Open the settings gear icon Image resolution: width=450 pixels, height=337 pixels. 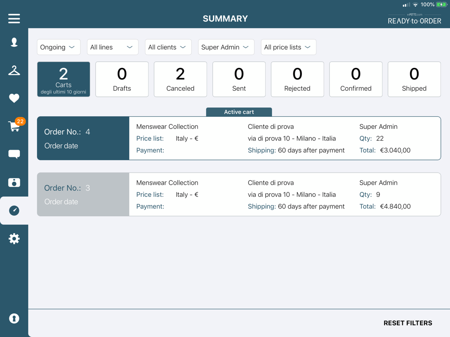point(14,239)
